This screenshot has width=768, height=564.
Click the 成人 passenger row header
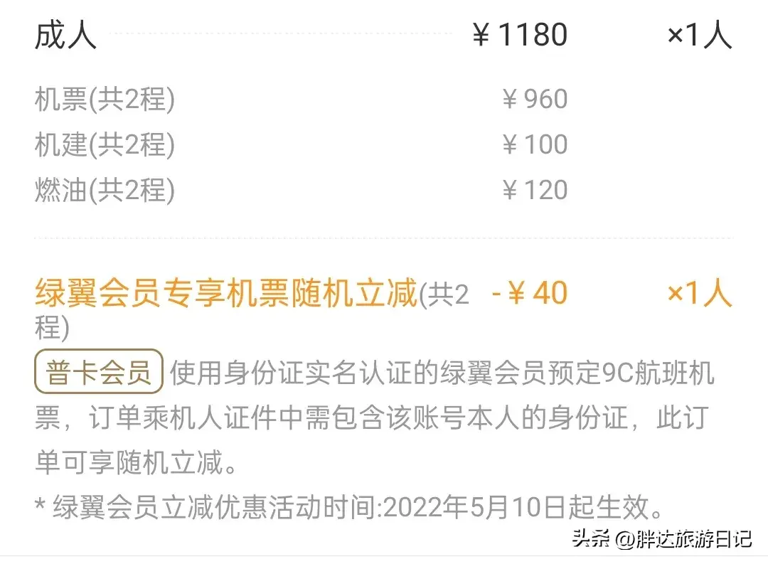[x=66, y=36]
